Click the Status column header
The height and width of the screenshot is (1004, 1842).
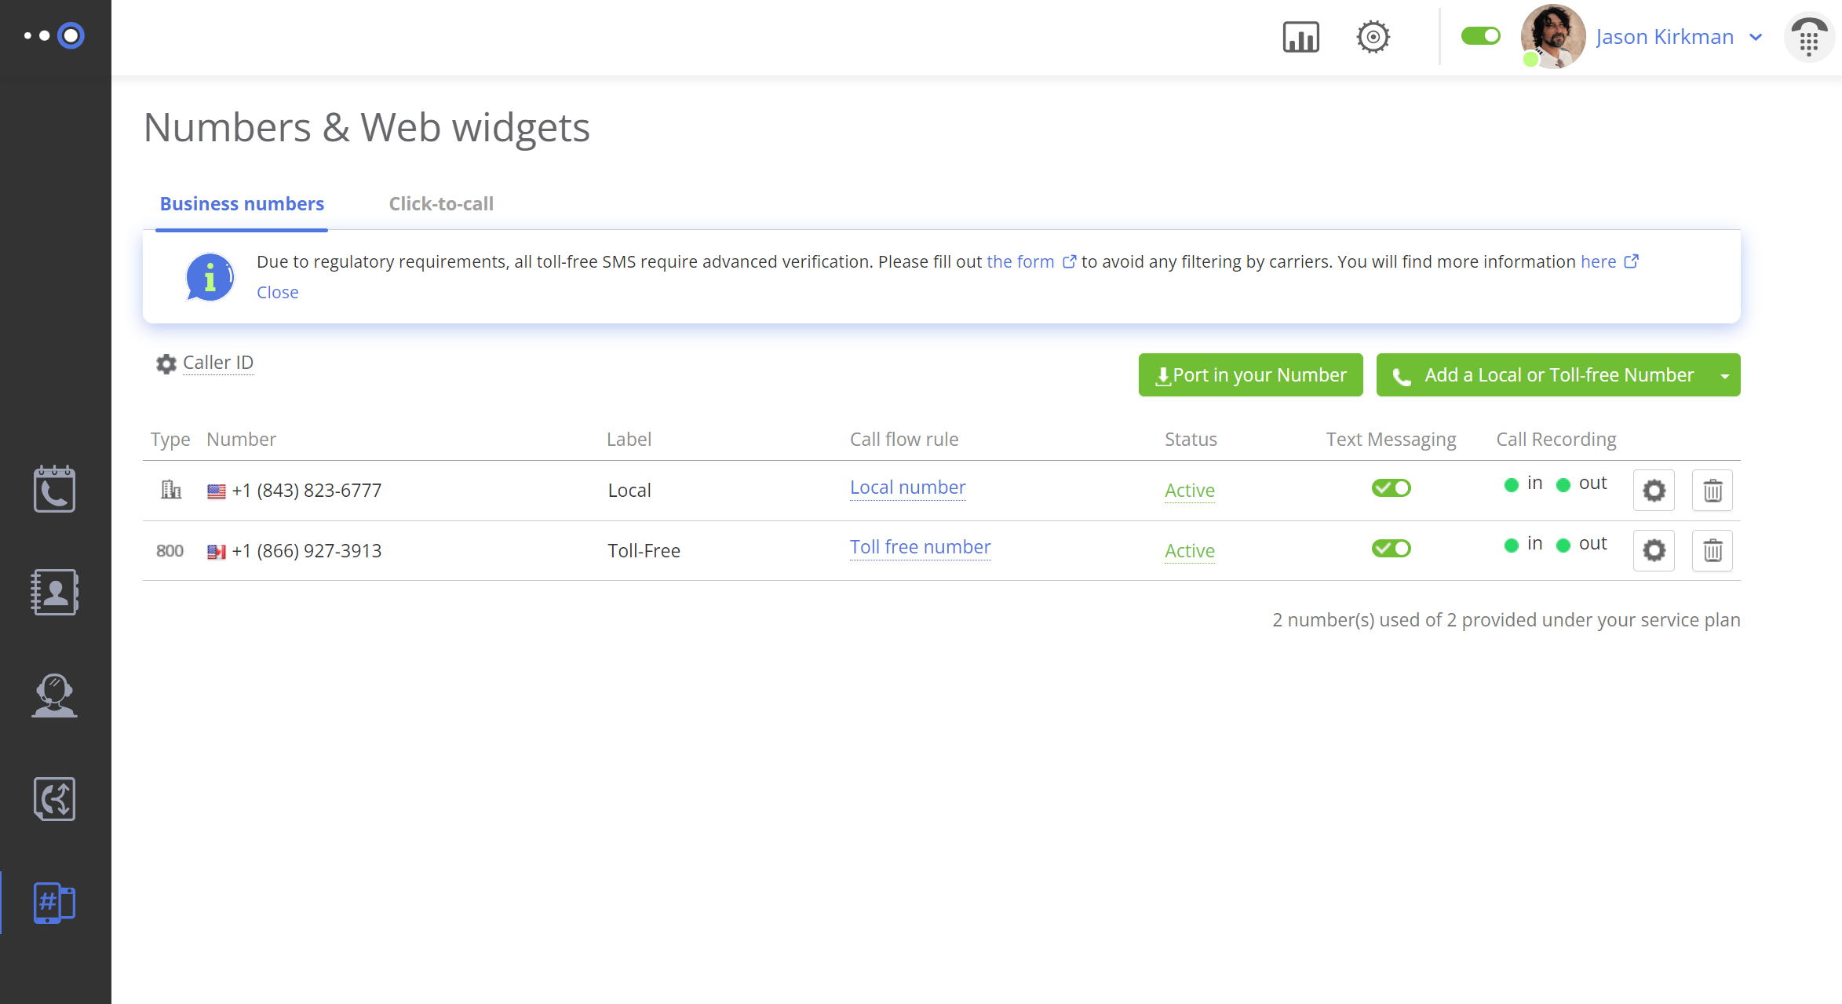point(1191,440)
